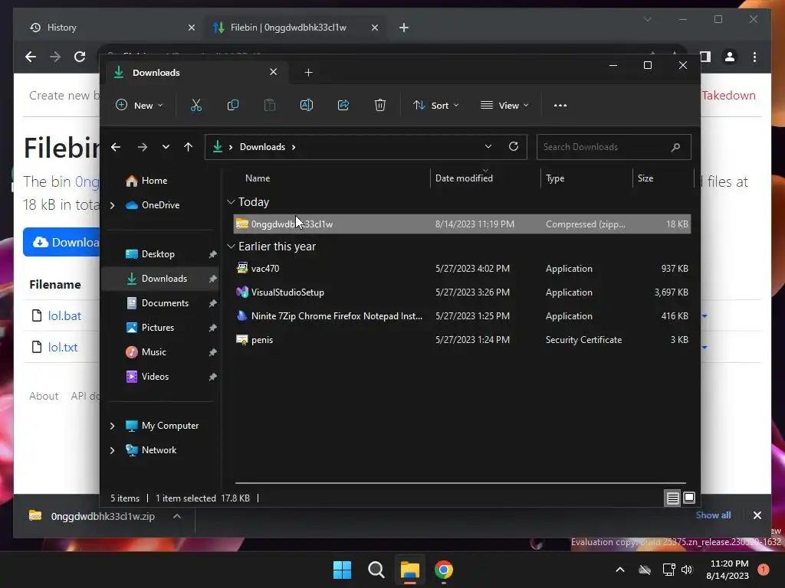Click the Copy icon in Explorer toolbar

point(233,105)
